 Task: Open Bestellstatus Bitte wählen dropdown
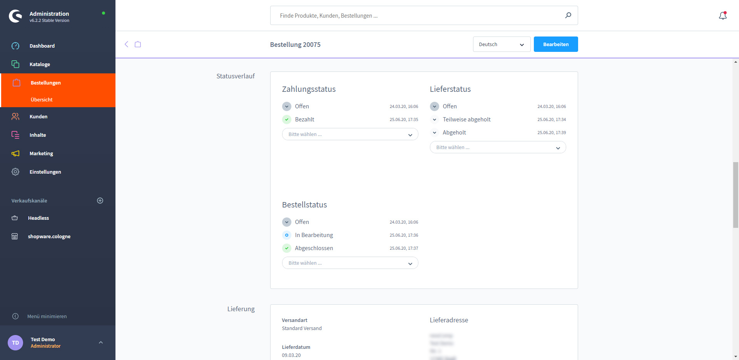[350, 263]
